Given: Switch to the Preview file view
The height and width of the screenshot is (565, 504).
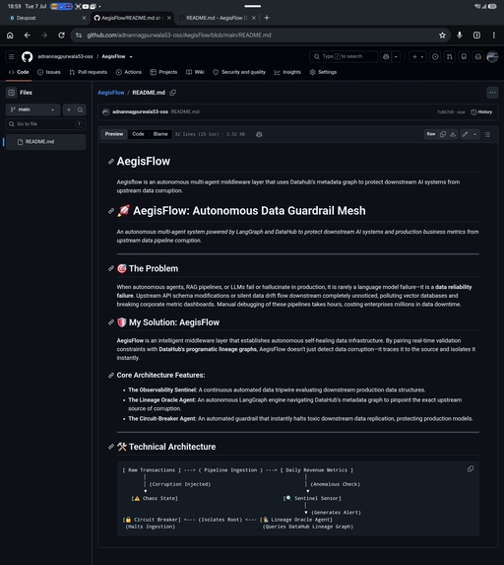Looking at the screenshot, I should click(x=114, y=134).
